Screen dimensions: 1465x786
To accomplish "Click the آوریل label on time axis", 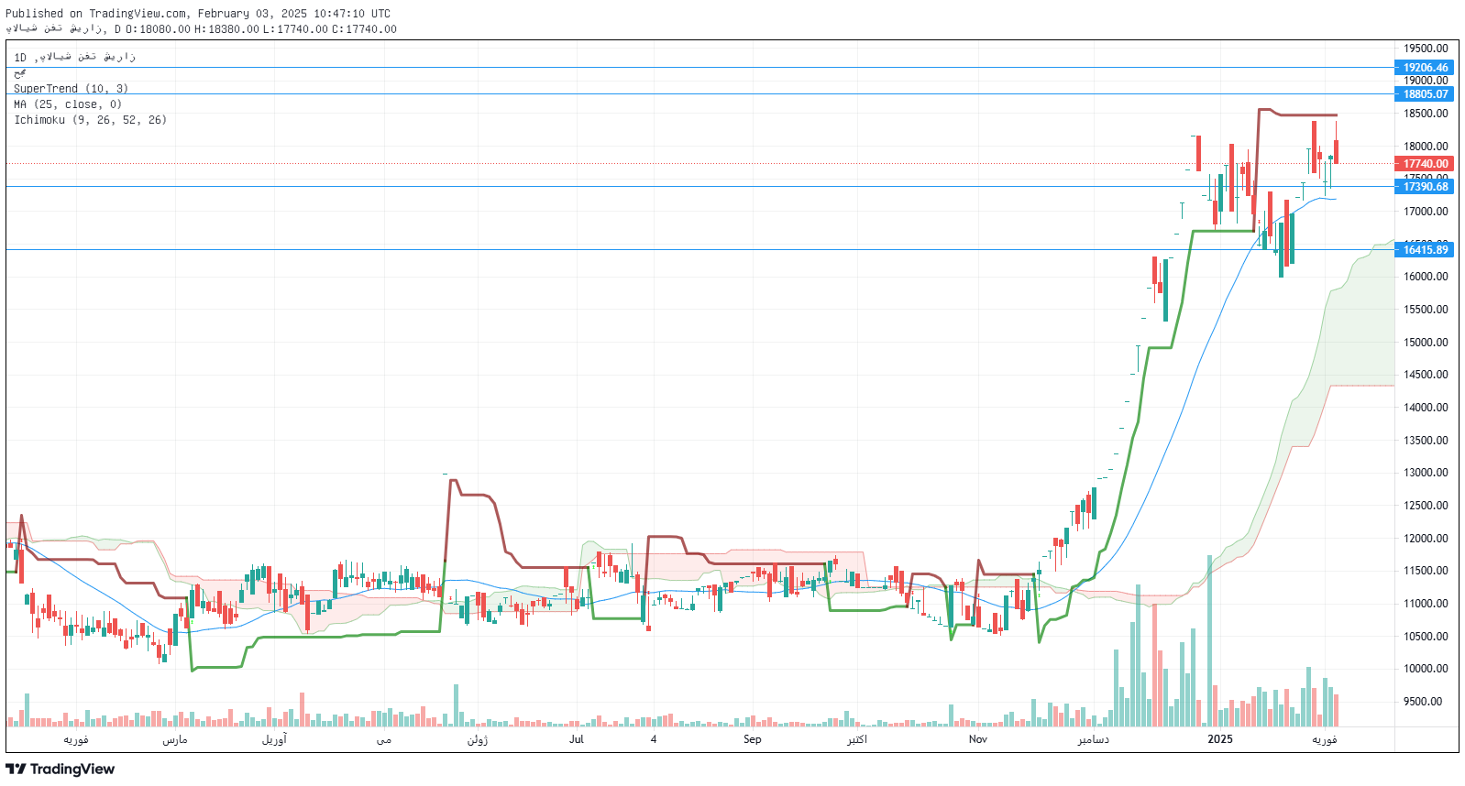I will coord(274,739).
